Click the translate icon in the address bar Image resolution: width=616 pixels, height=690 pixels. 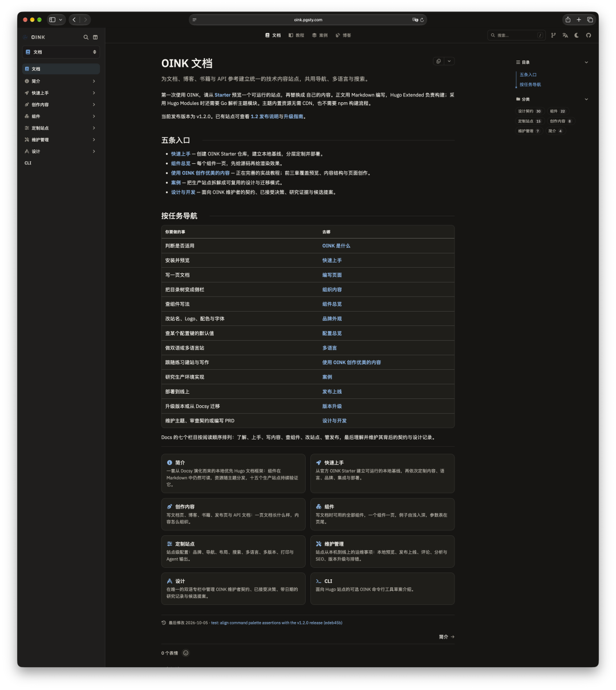tap(415, 20)
